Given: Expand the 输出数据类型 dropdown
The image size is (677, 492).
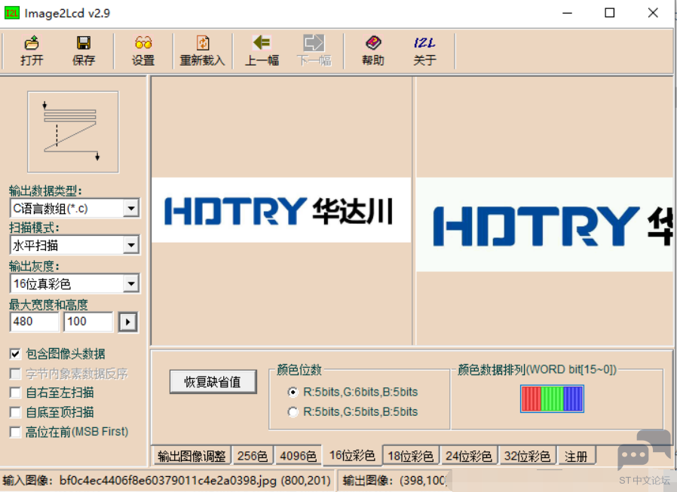Looking at the screenshot, I should 131,208.
